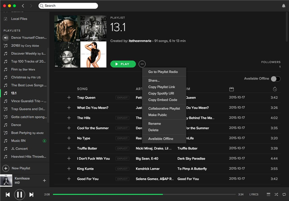Click the notifications bell icon
The image size is (289, 201).
283,6
